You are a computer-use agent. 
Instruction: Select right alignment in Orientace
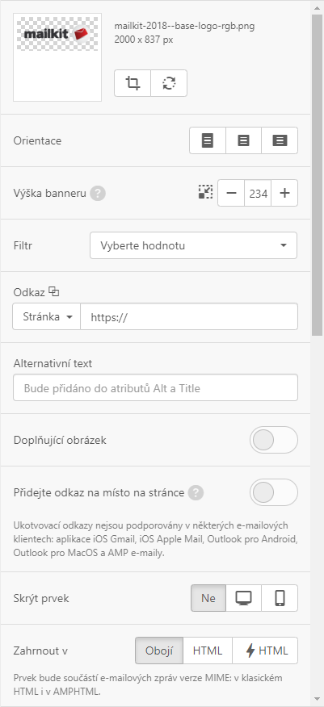pyautogui.click(x=280, y=140)
